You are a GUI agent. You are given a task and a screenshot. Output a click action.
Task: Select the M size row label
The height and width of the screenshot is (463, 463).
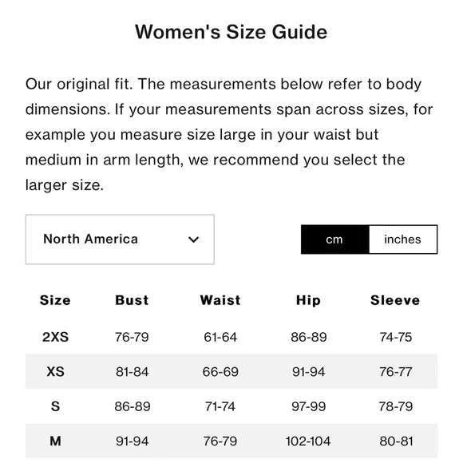pos(55,441)
